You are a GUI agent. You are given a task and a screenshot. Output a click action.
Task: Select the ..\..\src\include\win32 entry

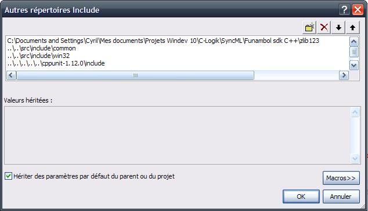[x=38, y=56]
